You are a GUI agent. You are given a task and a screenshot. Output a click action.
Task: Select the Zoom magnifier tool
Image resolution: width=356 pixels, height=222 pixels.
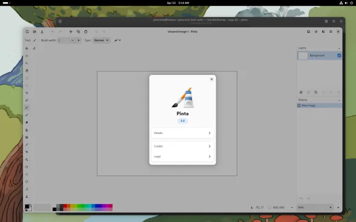(27, 63)
